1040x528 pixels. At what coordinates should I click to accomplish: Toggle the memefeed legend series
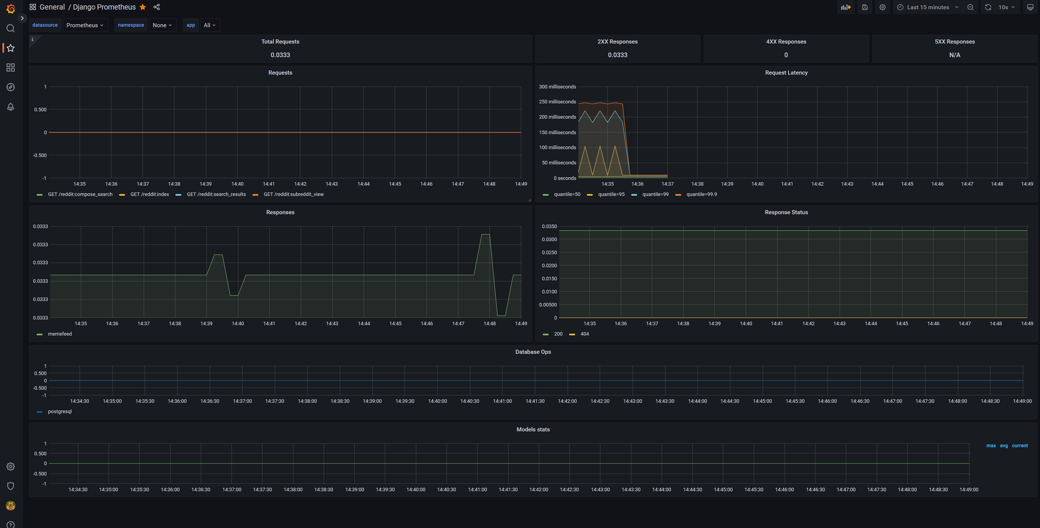tap(60, 334)
